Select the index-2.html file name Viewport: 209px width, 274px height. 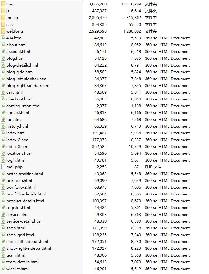pos(18,140)
